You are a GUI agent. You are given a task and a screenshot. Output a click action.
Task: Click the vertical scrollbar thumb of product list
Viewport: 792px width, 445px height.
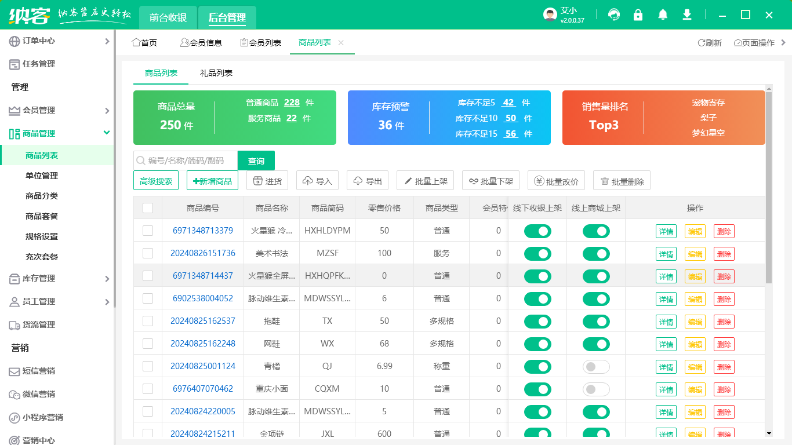point(769,187)
